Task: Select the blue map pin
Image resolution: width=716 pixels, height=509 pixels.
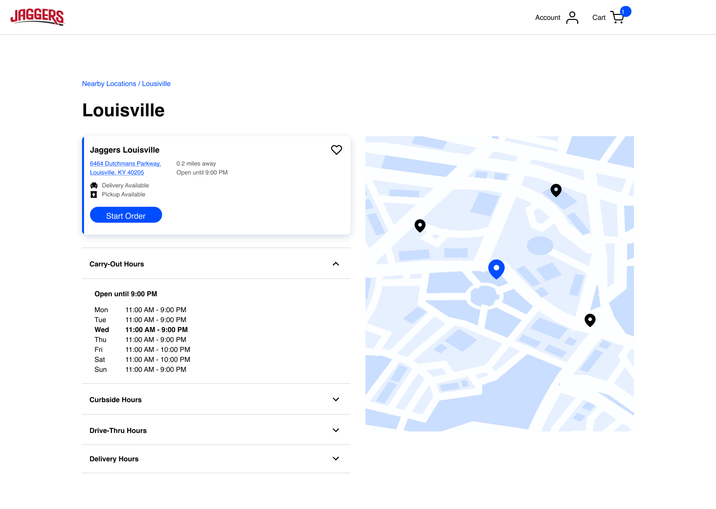Action: (x=496, y=269)
